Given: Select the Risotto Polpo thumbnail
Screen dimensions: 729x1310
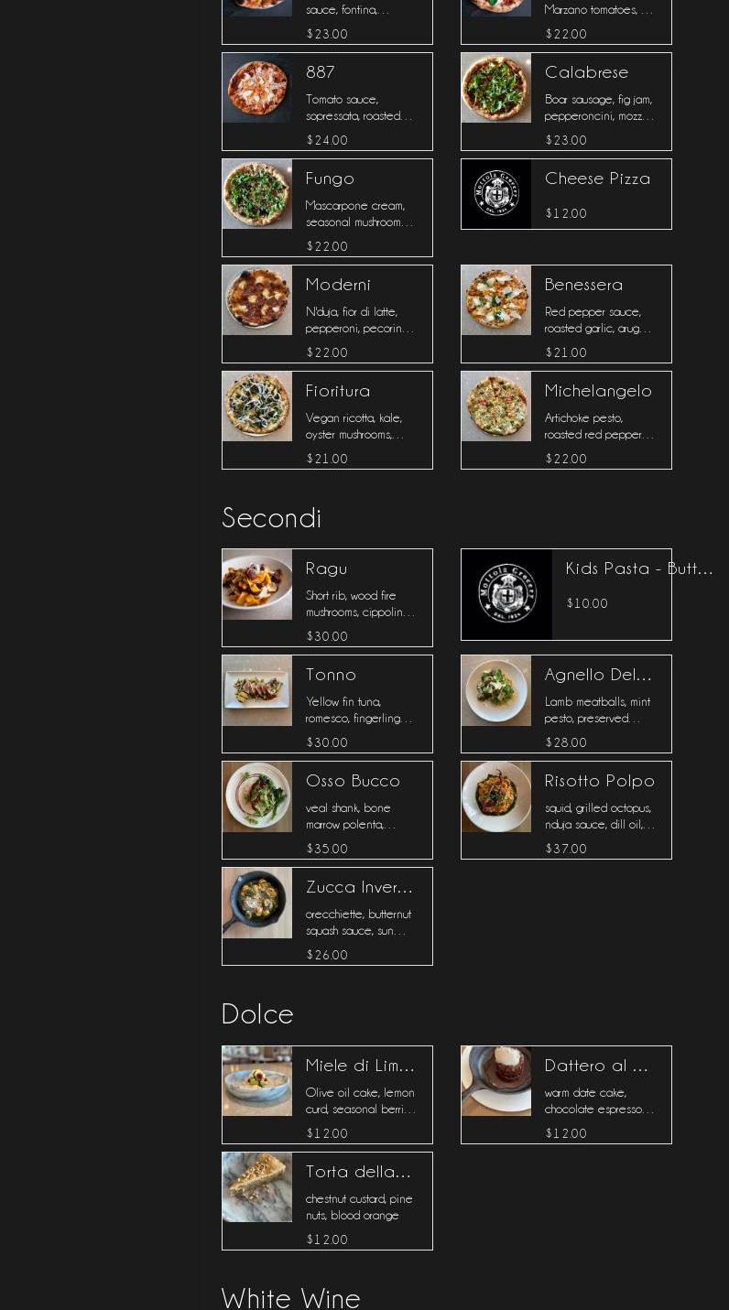Looking at the screenshot, I should (x=496, y=796).
